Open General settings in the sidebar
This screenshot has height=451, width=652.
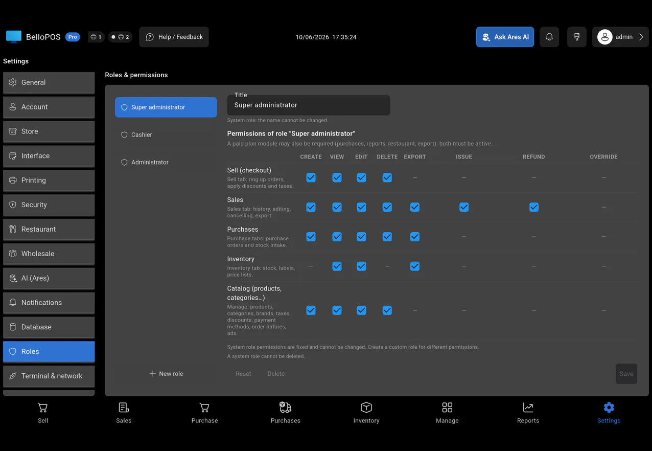pyautogui.click(x=49, y=82)
